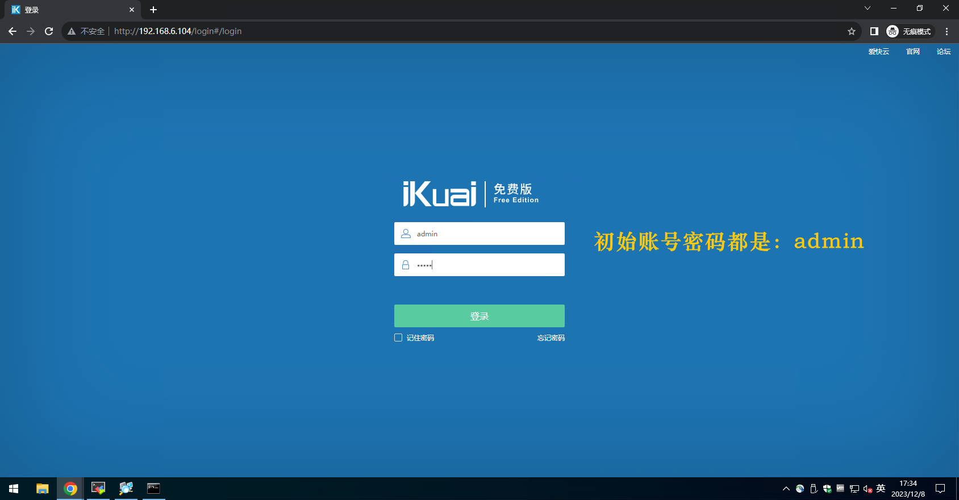959x500 pixels.
Task: Open File Explorer from taskbar
Action: [x=43, y=489]
